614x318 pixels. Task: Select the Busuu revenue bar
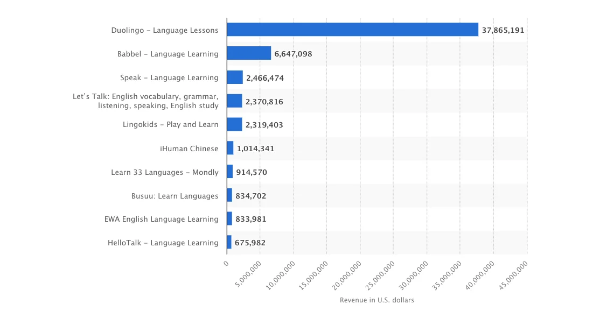click(229, 195)
